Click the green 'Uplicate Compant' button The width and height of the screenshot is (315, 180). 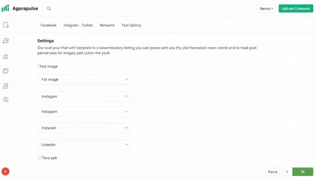pyautogui.click(x=296, y=9)
